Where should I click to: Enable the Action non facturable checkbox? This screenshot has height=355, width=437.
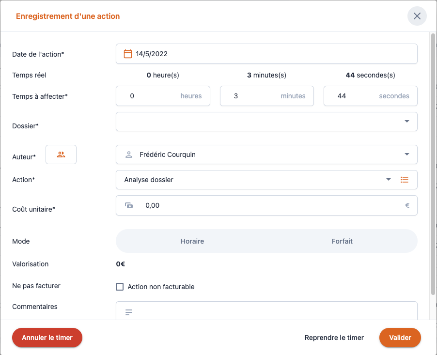[x=120, y=287]
